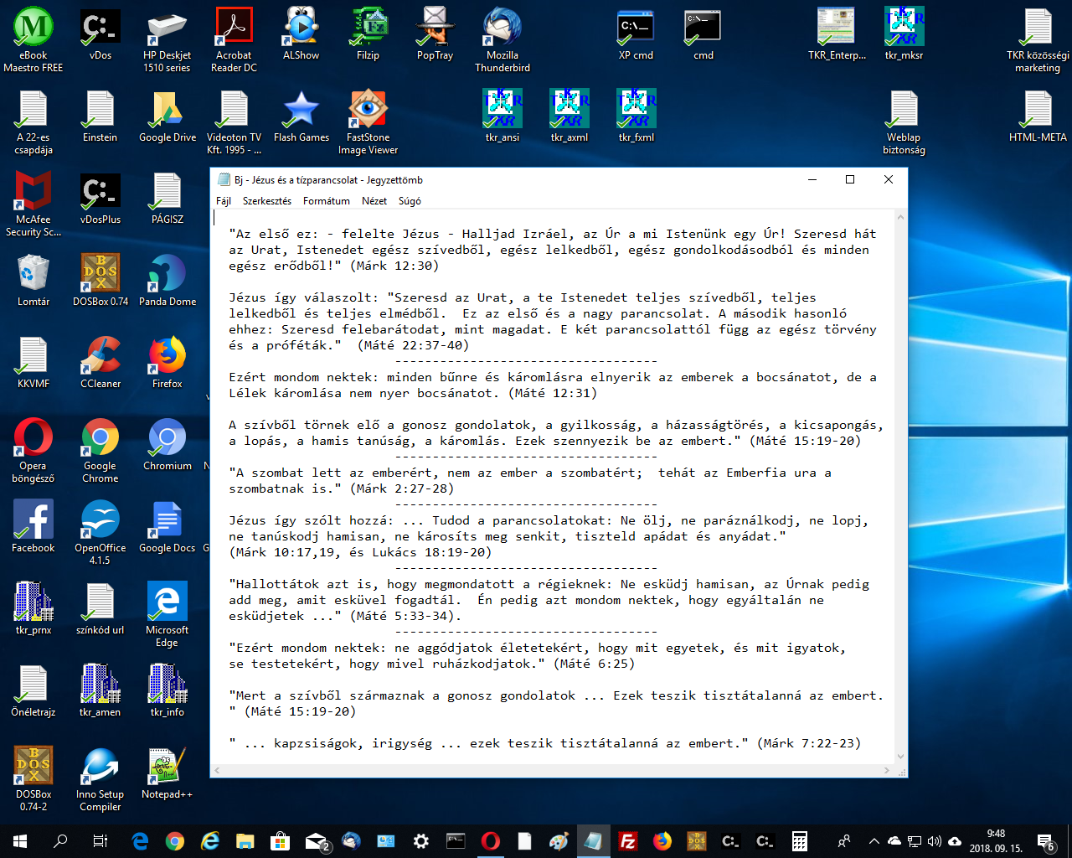Select the cmd desktop icon
This screenshot has width=1072, height=858.
click(703, 35)
